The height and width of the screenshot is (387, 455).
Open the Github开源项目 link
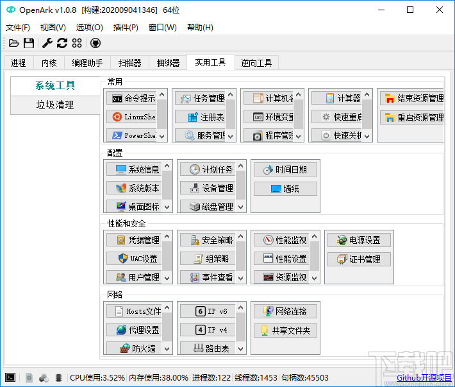(424, 378)
